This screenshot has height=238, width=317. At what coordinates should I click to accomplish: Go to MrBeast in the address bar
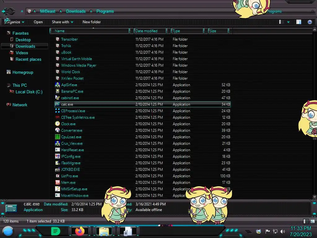pos(47,11)
